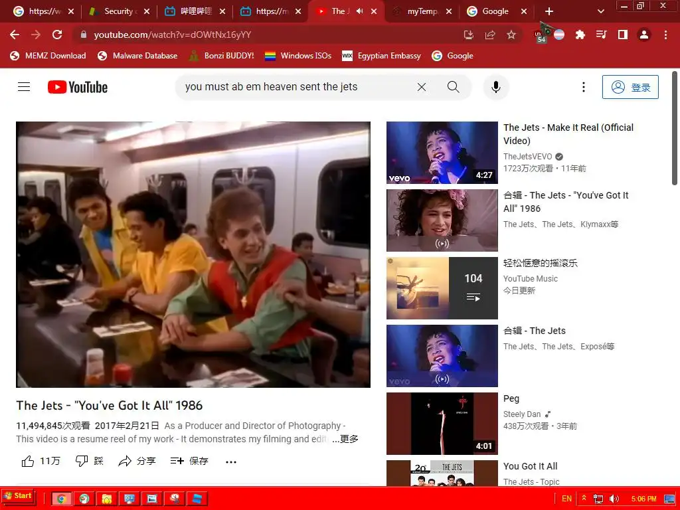Open the taskbar volume speaker icon

tap(614, 499)
